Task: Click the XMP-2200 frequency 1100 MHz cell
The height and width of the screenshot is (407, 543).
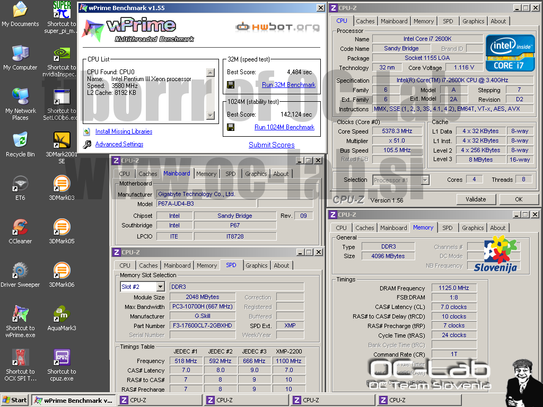Action: click(x=288, y=361)
